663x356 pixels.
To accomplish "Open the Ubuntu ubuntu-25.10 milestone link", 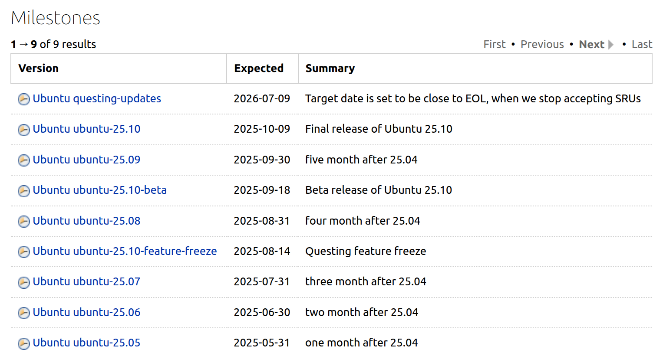I will pos(86,129).
